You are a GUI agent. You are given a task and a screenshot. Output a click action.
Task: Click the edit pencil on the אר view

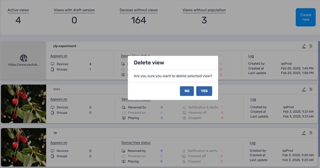click(x=304, y=133)
